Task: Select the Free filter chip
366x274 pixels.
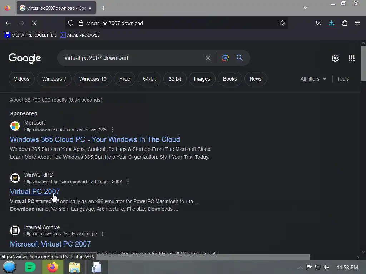Action: click(x=125, y=79)
